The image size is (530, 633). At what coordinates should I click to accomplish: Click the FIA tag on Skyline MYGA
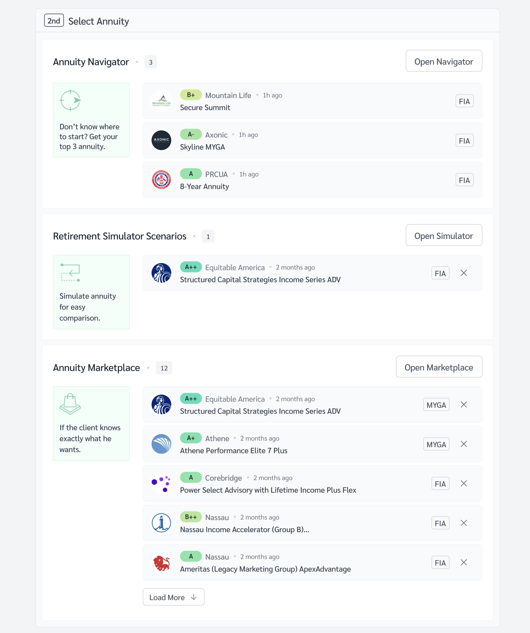point(464,141)
